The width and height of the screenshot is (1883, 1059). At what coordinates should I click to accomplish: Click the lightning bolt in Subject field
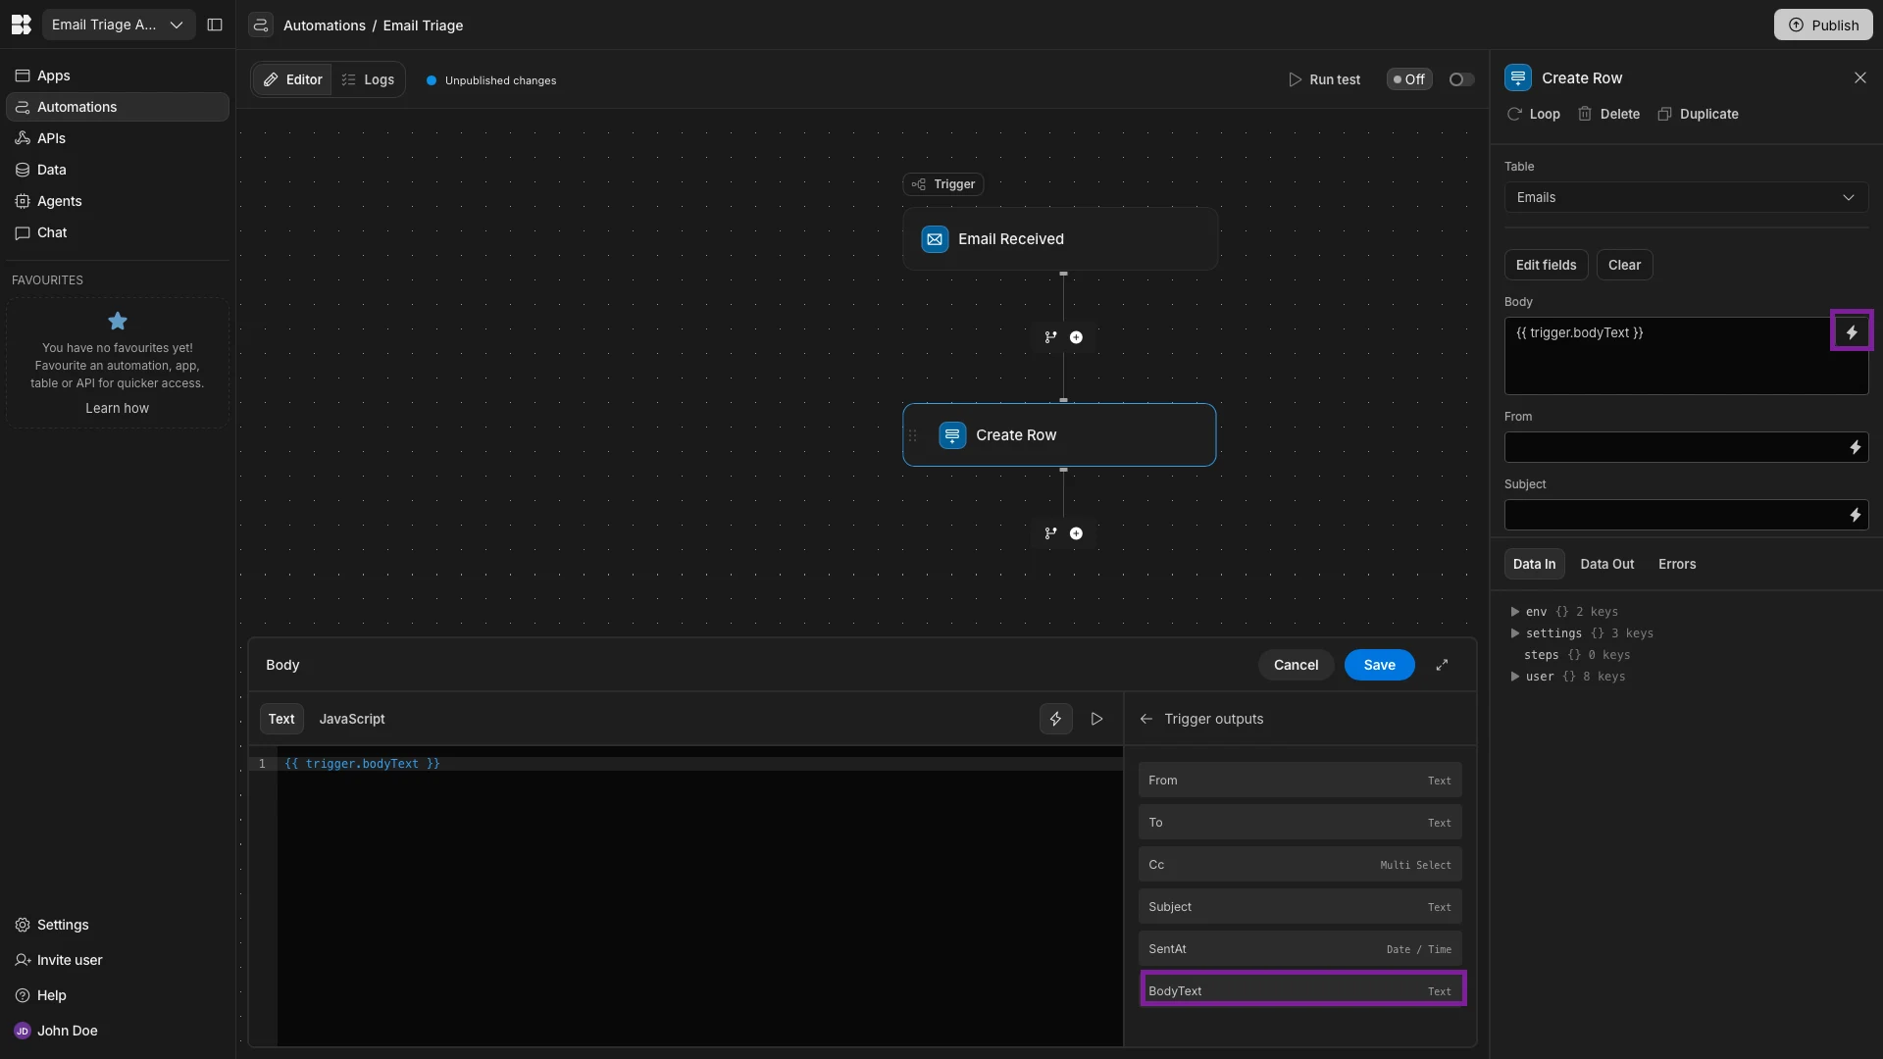coord(1855,516)
